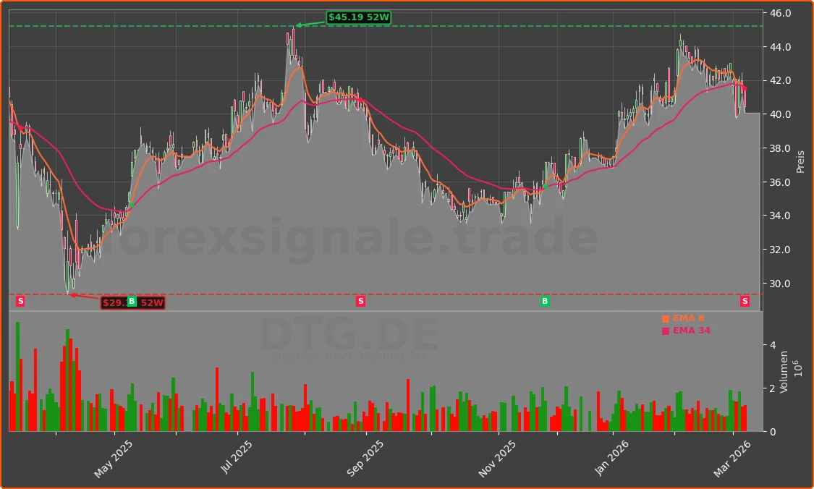Screen dimensions: 814x489
Task: Select the green B buy marker near November 2025
Action: (543, 301)
